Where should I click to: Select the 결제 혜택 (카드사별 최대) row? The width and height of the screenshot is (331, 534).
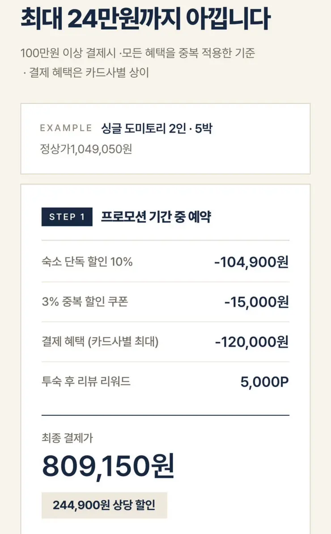coord(165,341)
